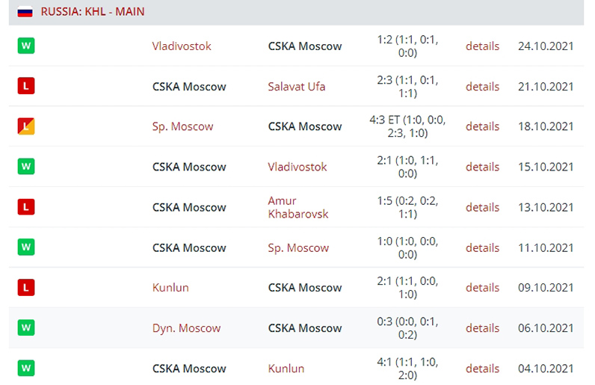
Task: Click loss badge for 21.10.2021 match
Action: pos(26,86)
